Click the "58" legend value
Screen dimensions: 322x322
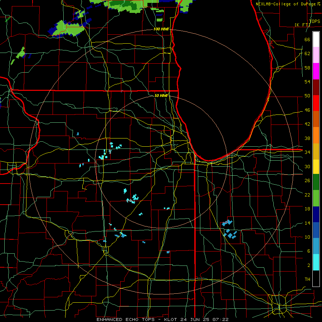[x=307, y=68]
